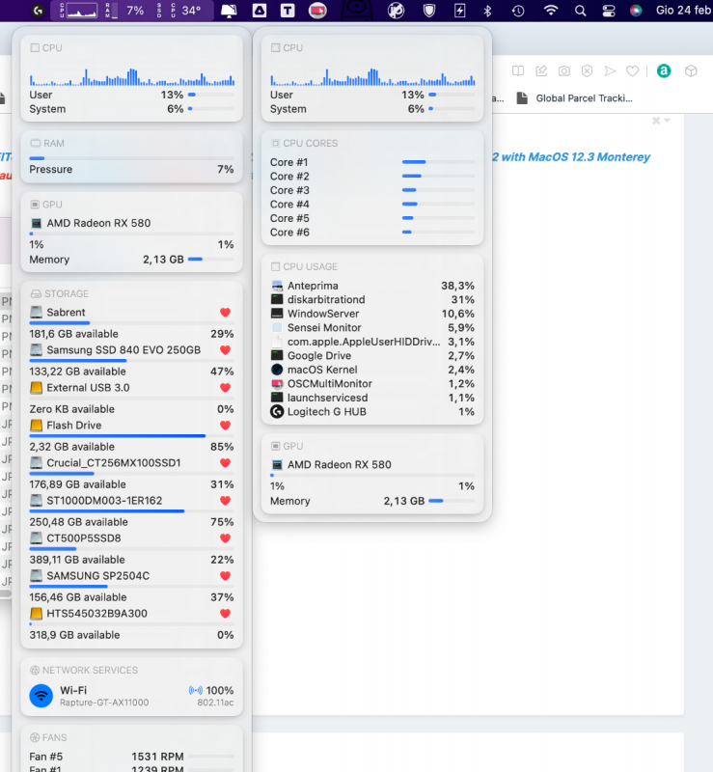Click the RAM 7% menu bar indicator

[125, 11]
